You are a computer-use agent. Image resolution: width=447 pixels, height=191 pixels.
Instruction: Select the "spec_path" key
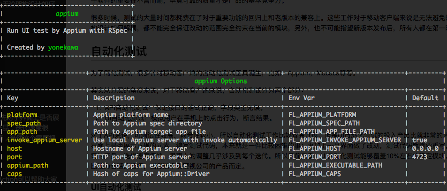pos(24,123)
